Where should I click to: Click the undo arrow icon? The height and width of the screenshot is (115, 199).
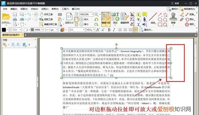coord(29,15)
